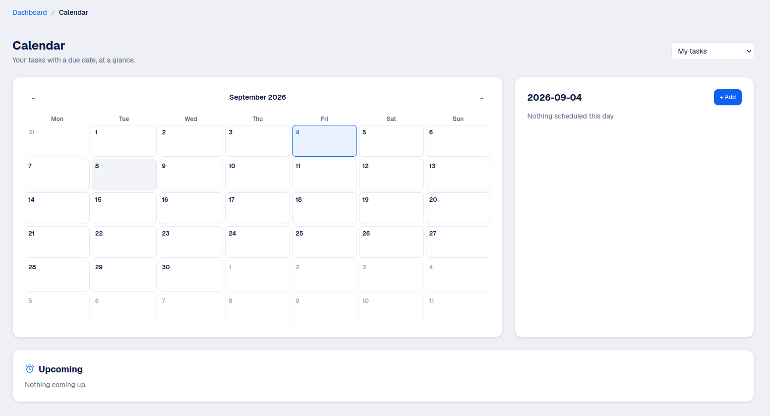Pick September 15 in the calendar

click(124, 208)
